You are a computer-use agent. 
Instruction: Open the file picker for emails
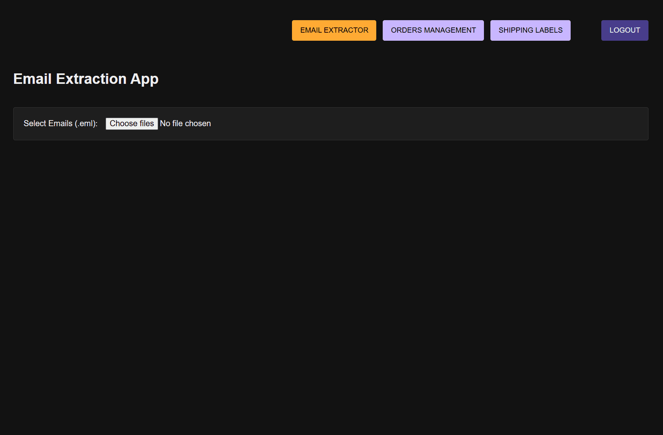pyautogui.click(x=131, y=123)
